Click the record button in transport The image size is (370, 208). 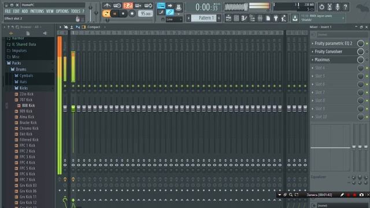[x=132, y=14]
